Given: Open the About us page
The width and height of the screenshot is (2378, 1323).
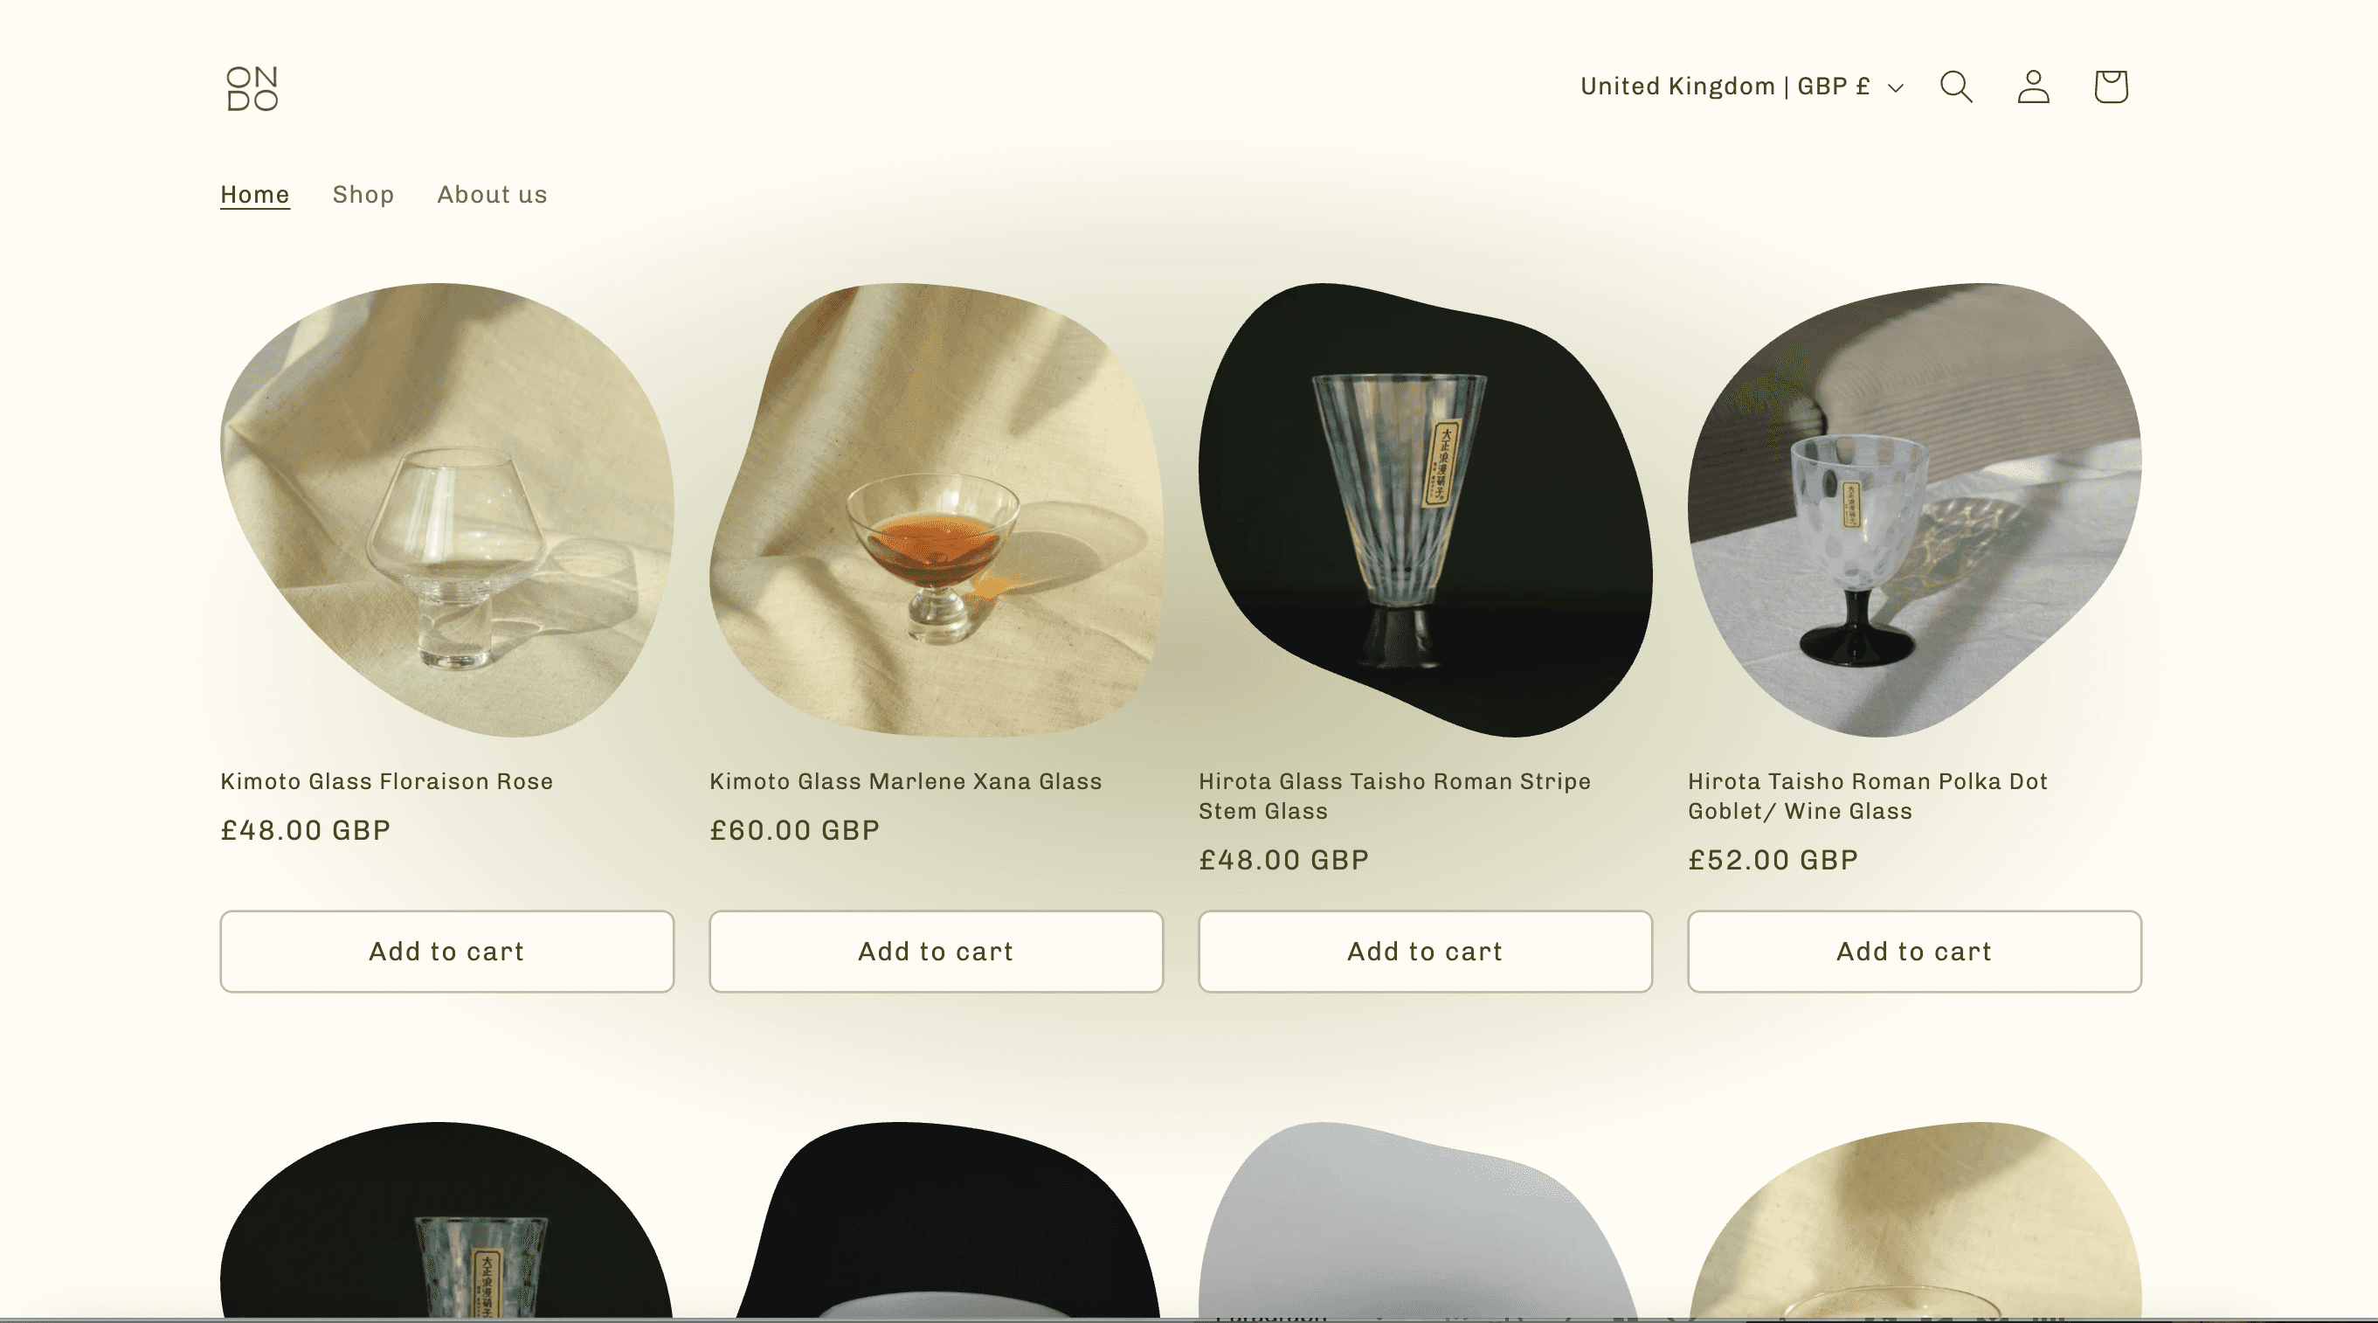Looking at the screenshot, I should click(x=492, y=195).
